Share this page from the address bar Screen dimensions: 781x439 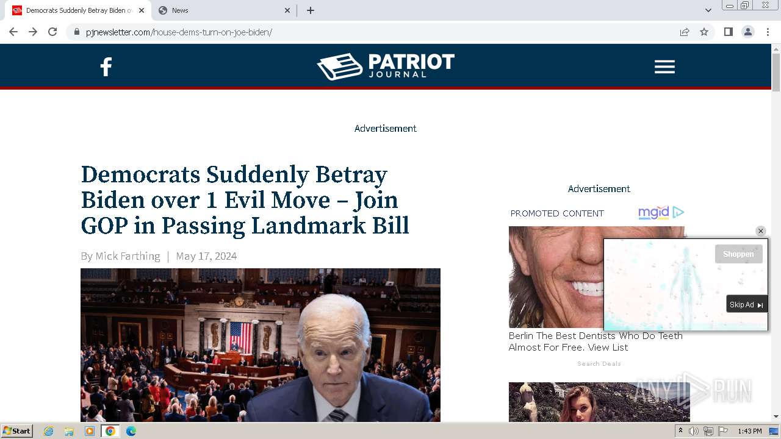point(685,32)
